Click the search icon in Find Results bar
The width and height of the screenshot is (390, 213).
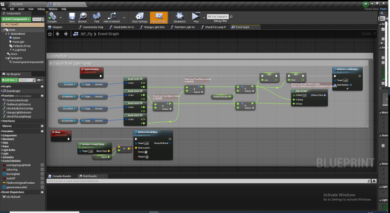[369, 181]
